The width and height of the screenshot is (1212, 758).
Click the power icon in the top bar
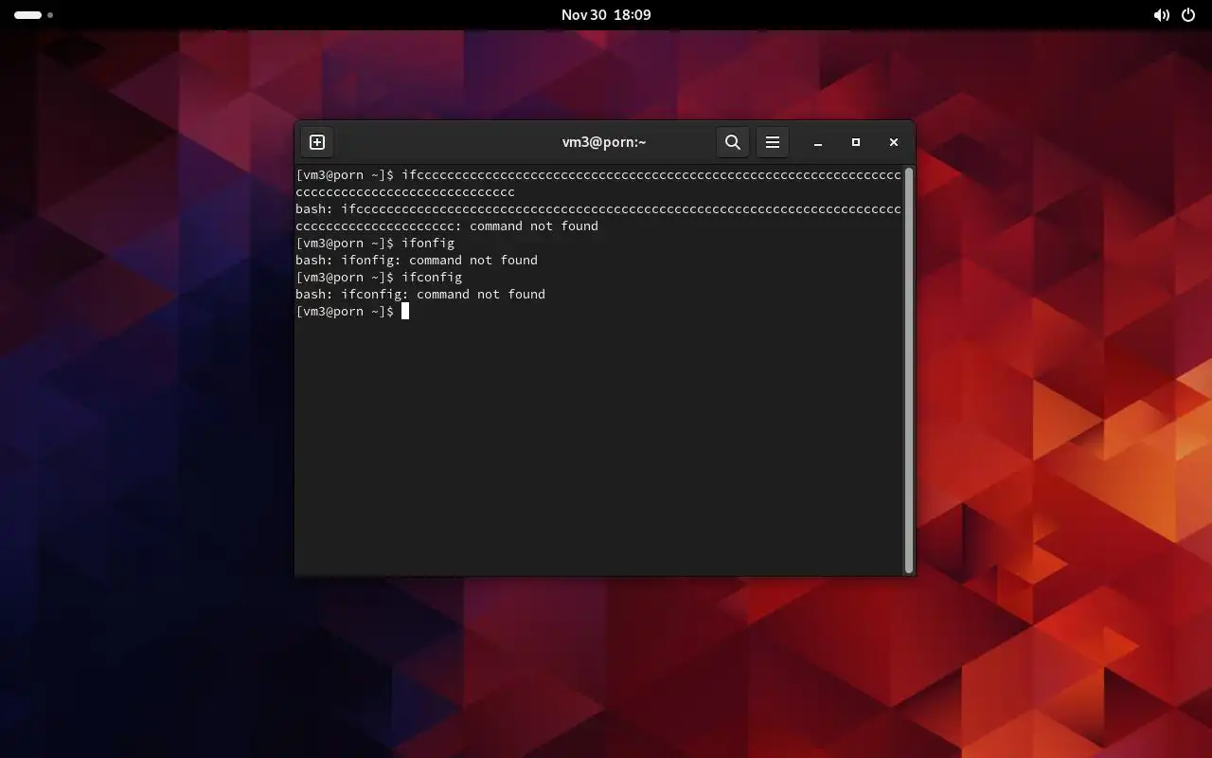(x=1188, y=15)
